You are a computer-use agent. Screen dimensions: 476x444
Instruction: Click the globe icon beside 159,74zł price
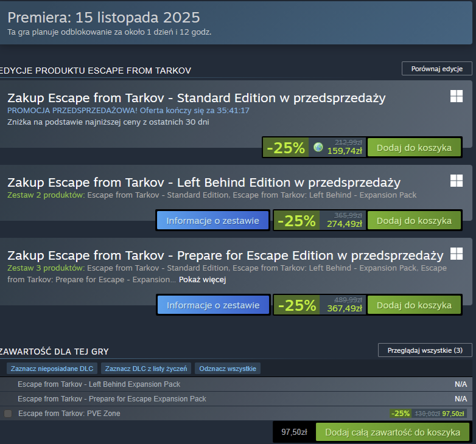coord(318,148)
